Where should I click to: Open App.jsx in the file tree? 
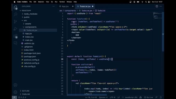coord(38,34)
